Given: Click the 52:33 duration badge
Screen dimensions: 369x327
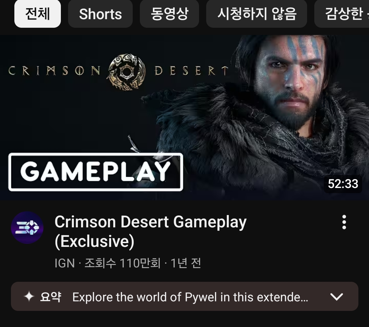Looking at the screenshot, I should pyautogui.click(x=343, y=184).
